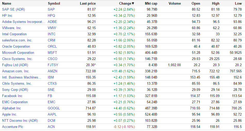Open the GOOGL symbol link

coord(54,108)
